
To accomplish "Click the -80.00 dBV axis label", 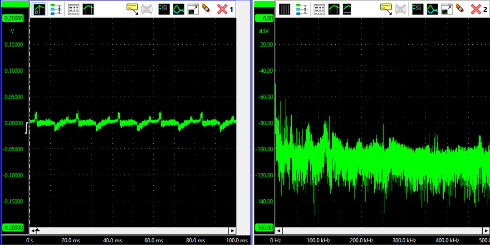I will click(265, 123).
